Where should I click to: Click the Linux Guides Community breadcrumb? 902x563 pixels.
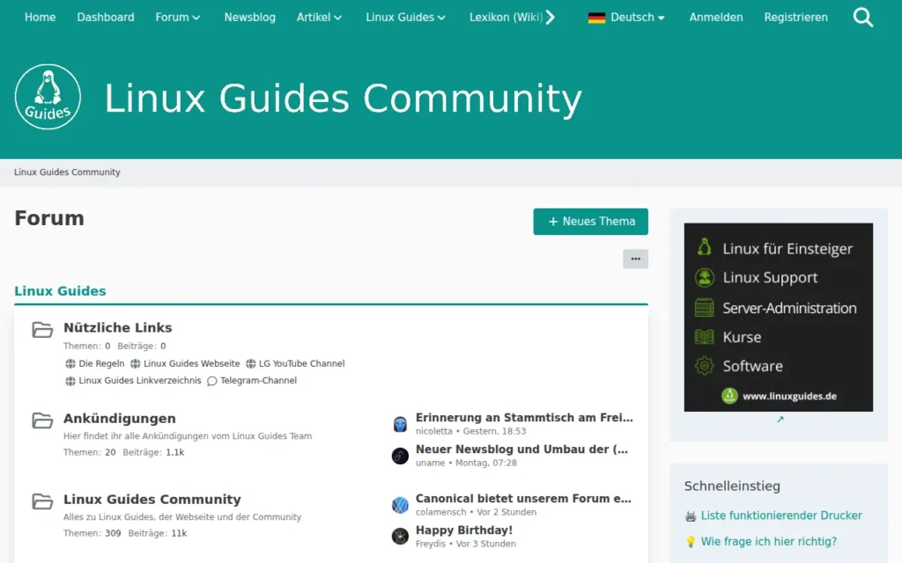[67, 172]
